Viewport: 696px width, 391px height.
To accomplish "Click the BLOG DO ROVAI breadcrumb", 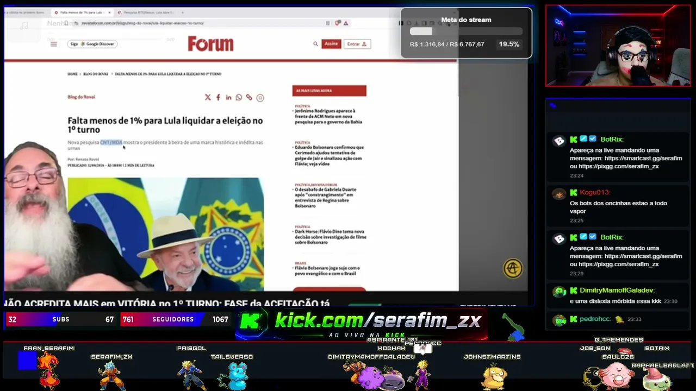I will tap(96, 74).
